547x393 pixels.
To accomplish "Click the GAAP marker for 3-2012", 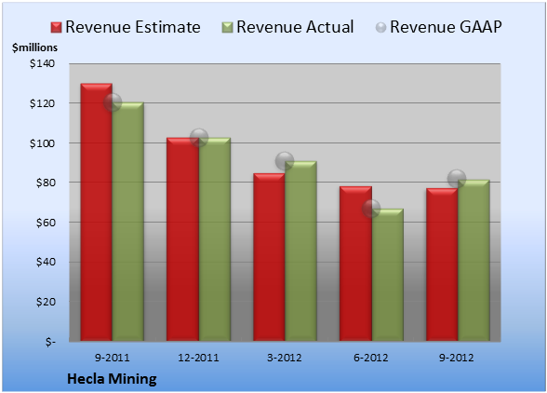I will click(x=285, y=161).
